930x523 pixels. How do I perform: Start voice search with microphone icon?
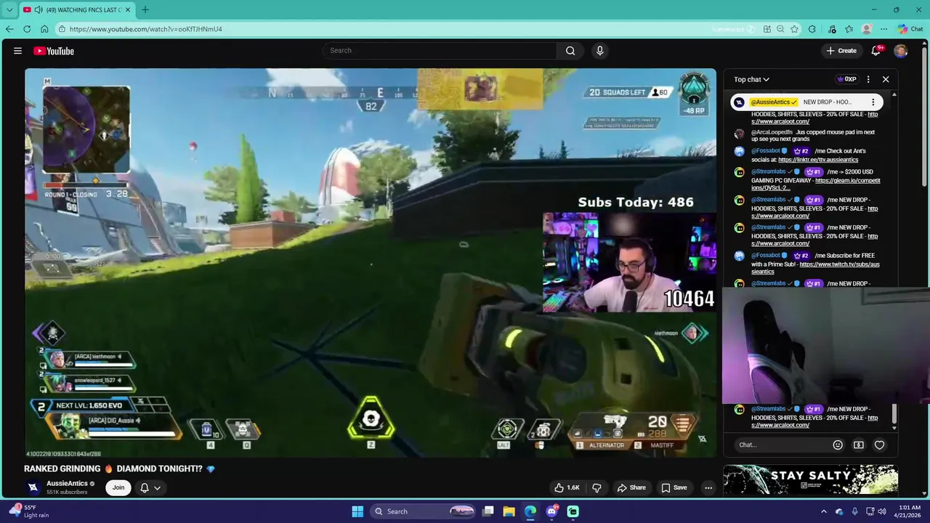pos(599,51)
